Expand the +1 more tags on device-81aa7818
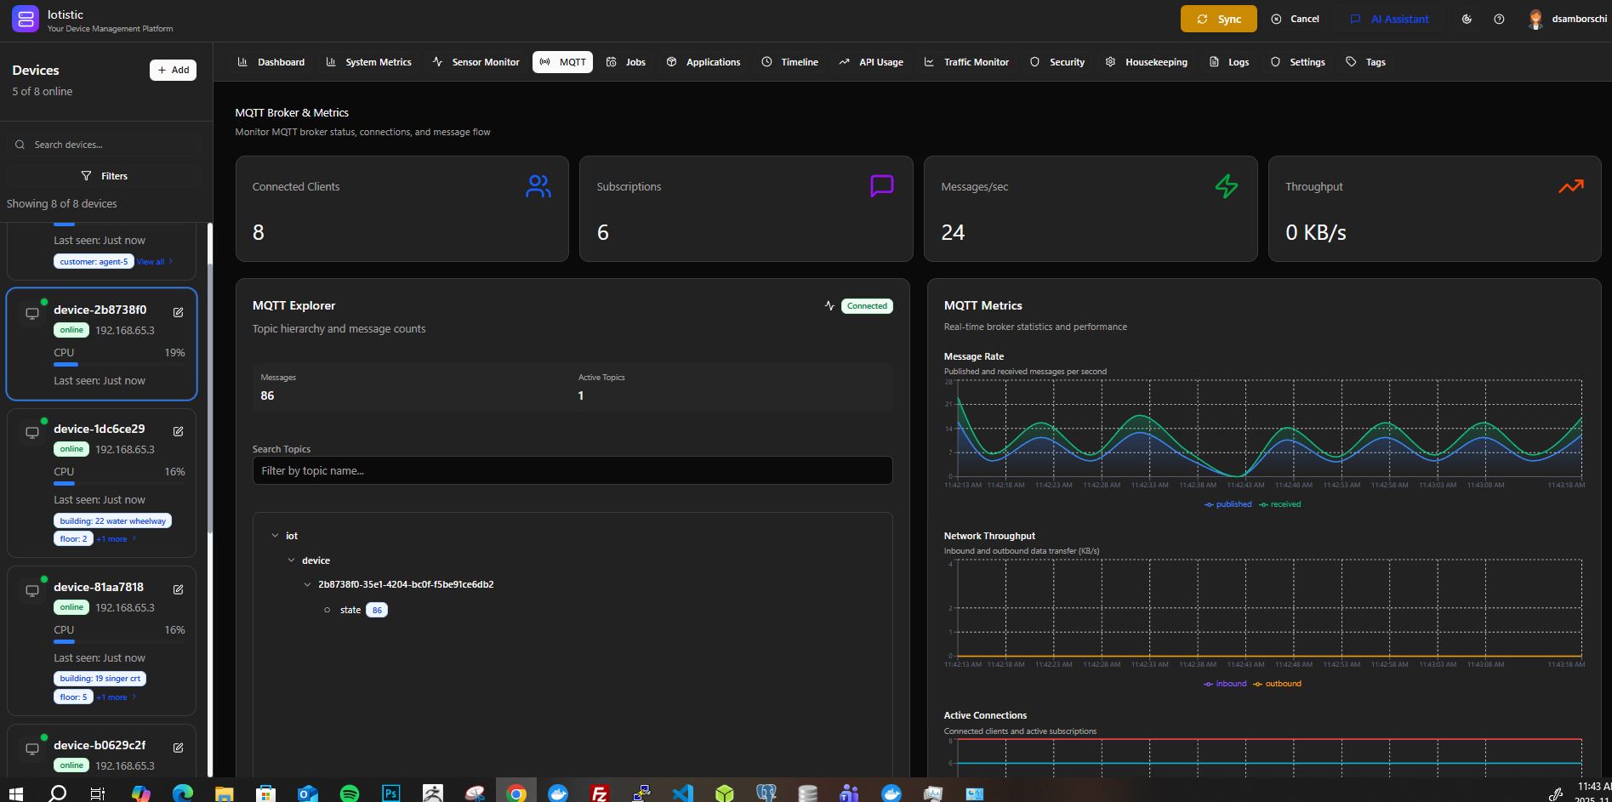1612x802 pixels. 111,697
